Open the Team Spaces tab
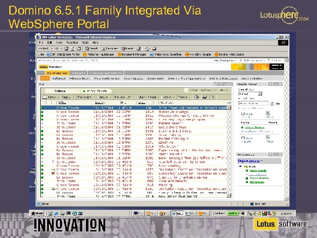317x238 pixels. 133,78
